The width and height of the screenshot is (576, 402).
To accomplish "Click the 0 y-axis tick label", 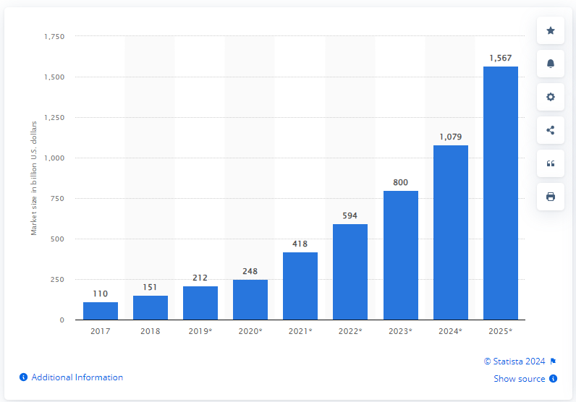I will click(62, 320).
